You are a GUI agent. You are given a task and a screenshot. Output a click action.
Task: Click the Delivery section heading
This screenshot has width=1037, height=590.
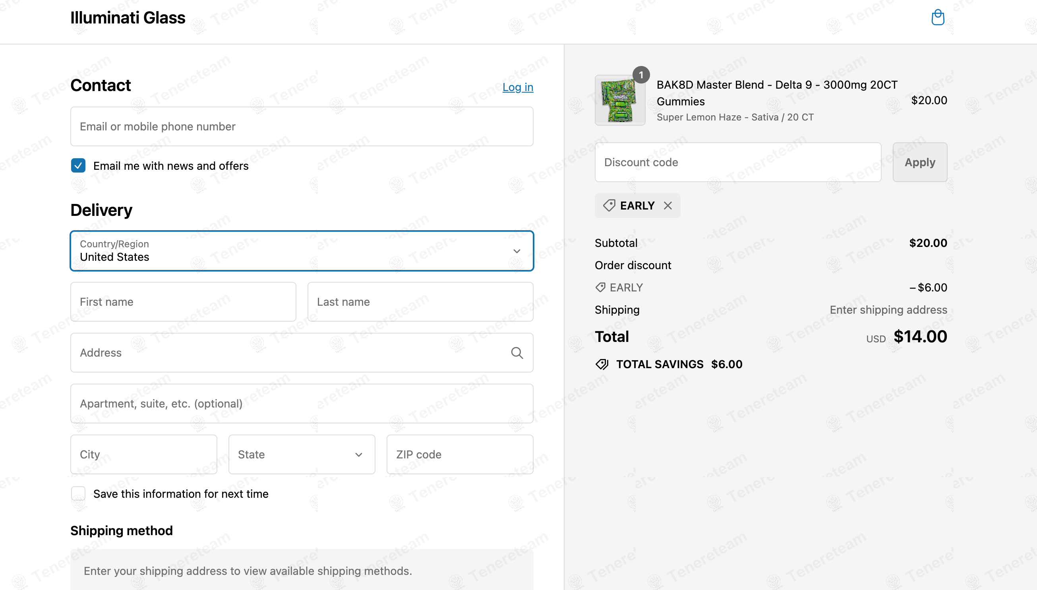click(101, 210)
